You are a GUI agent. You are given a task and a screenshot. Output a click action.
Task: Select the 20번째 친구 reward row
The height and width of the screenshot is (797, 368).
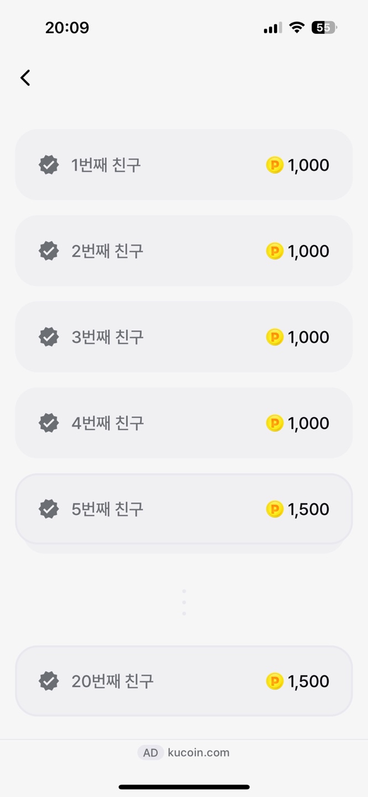pyautogui.click(x=184, y=681)
